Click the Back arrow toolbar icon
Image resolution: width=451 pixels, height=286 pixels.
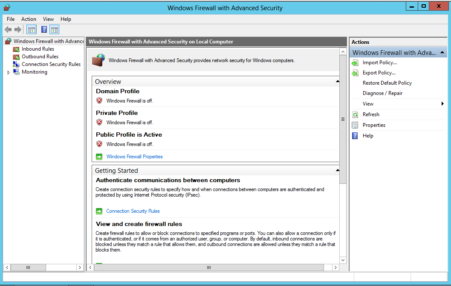coord(8,29)
